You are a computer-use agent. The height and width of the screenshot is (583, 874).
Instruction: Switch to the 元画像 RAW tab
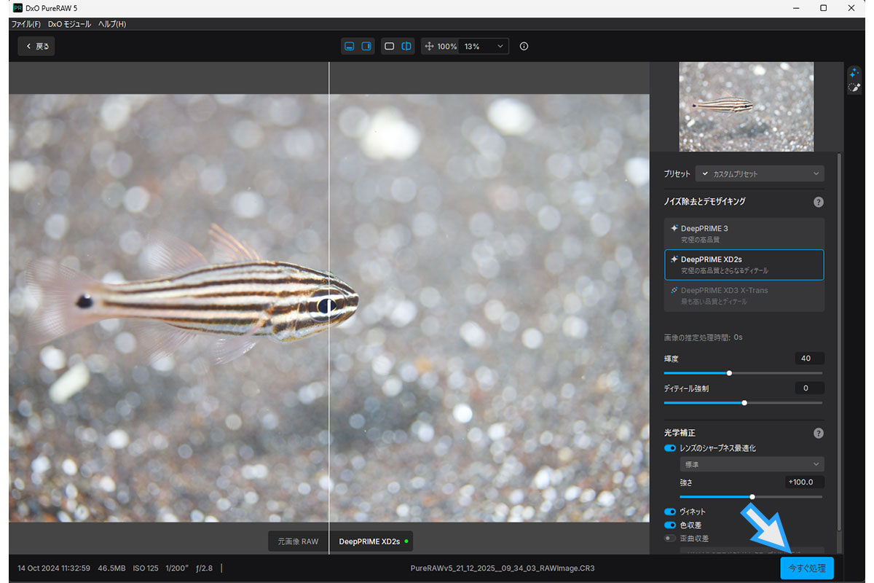[298, 541]
